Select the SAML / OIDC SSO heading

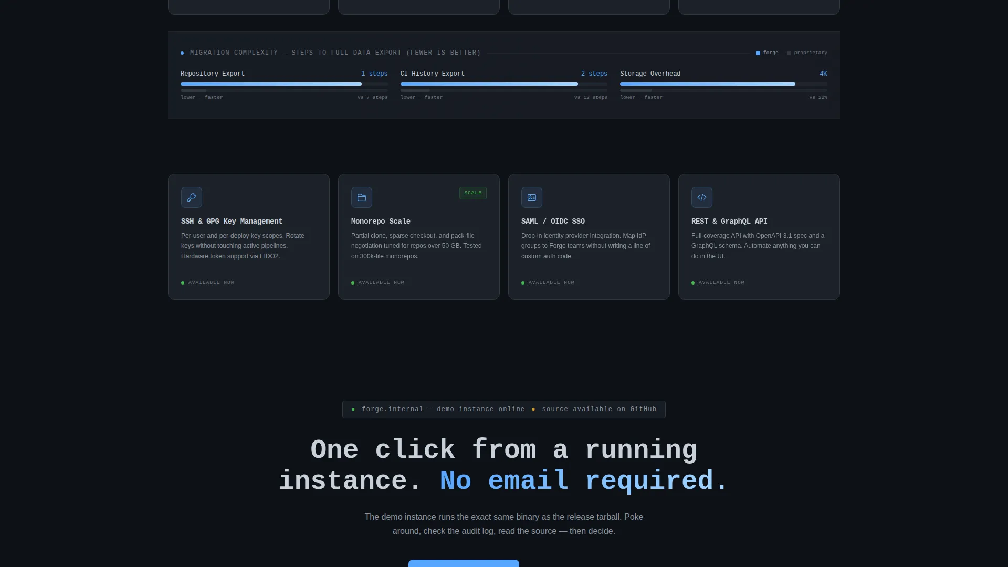pyautogui.click(x=553, y=222)
